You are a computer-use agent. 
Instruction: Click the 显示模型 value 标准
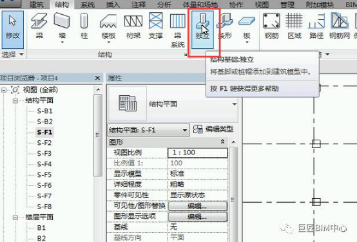(x=198, y=174)
